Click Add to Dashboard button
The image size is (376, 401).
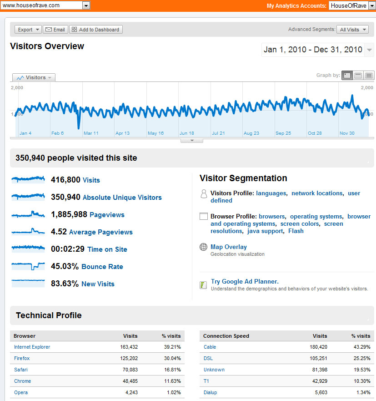[x=95, y=30]
